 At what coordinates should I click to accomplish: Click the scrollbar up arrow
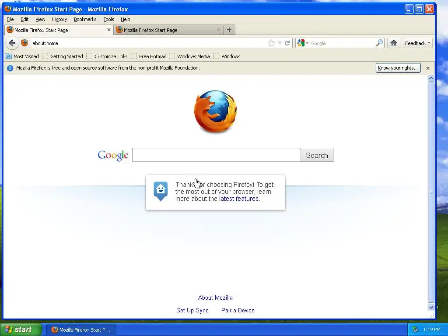[x=431, y=78]
